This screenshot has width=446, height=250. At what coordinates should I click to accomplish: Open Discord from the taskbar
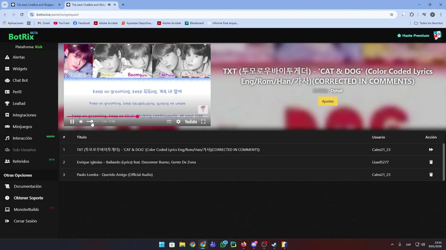point(254,244)
